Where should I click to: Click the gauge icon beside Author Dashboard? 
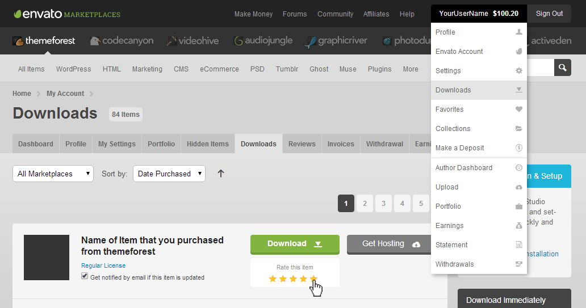click(519, 168)
